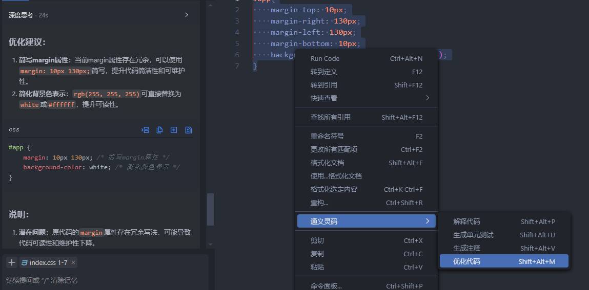Choose 查找所有引用 menu entry
Image resolution: width=589 pixels, height=290 pixels.
tap(366, 117)
